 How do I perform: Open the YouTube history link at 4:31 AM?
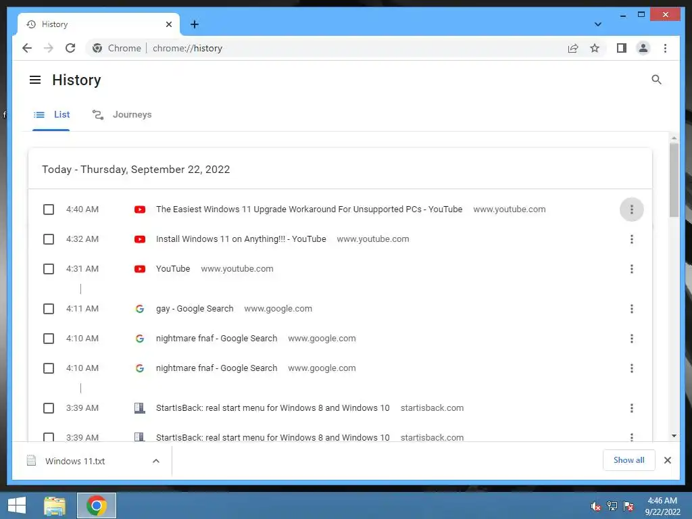[173, 269]
